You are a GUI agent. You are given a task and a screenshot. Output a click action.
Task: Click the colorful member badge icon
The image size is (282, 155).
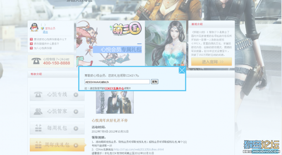click(x=42, y=29)
